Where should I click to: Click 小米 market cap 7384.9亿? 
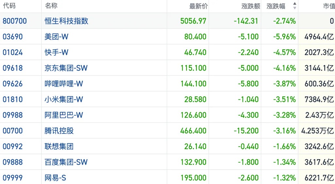point(319,99)
